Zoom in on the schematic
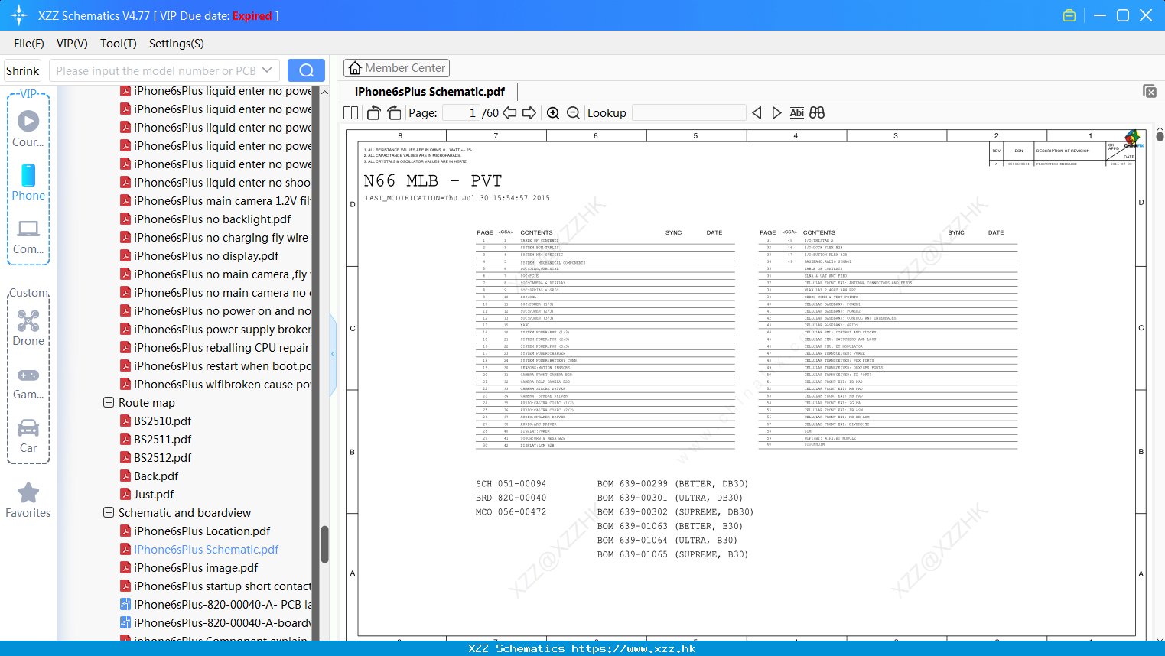Screen dimensions: 1165x656 pos(553,113)
